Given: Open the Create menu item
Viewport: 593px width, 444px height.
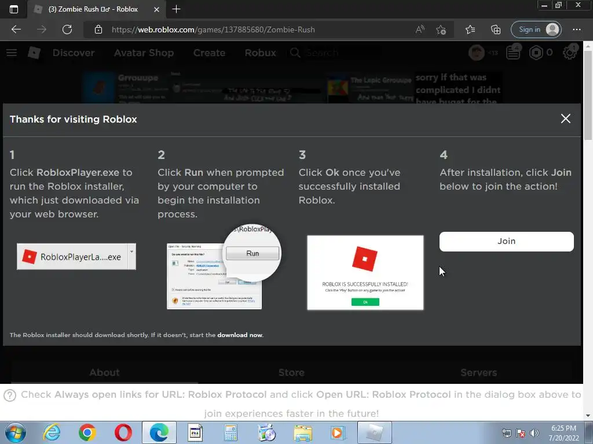Looking at the screenshot, I should (209, 53).
